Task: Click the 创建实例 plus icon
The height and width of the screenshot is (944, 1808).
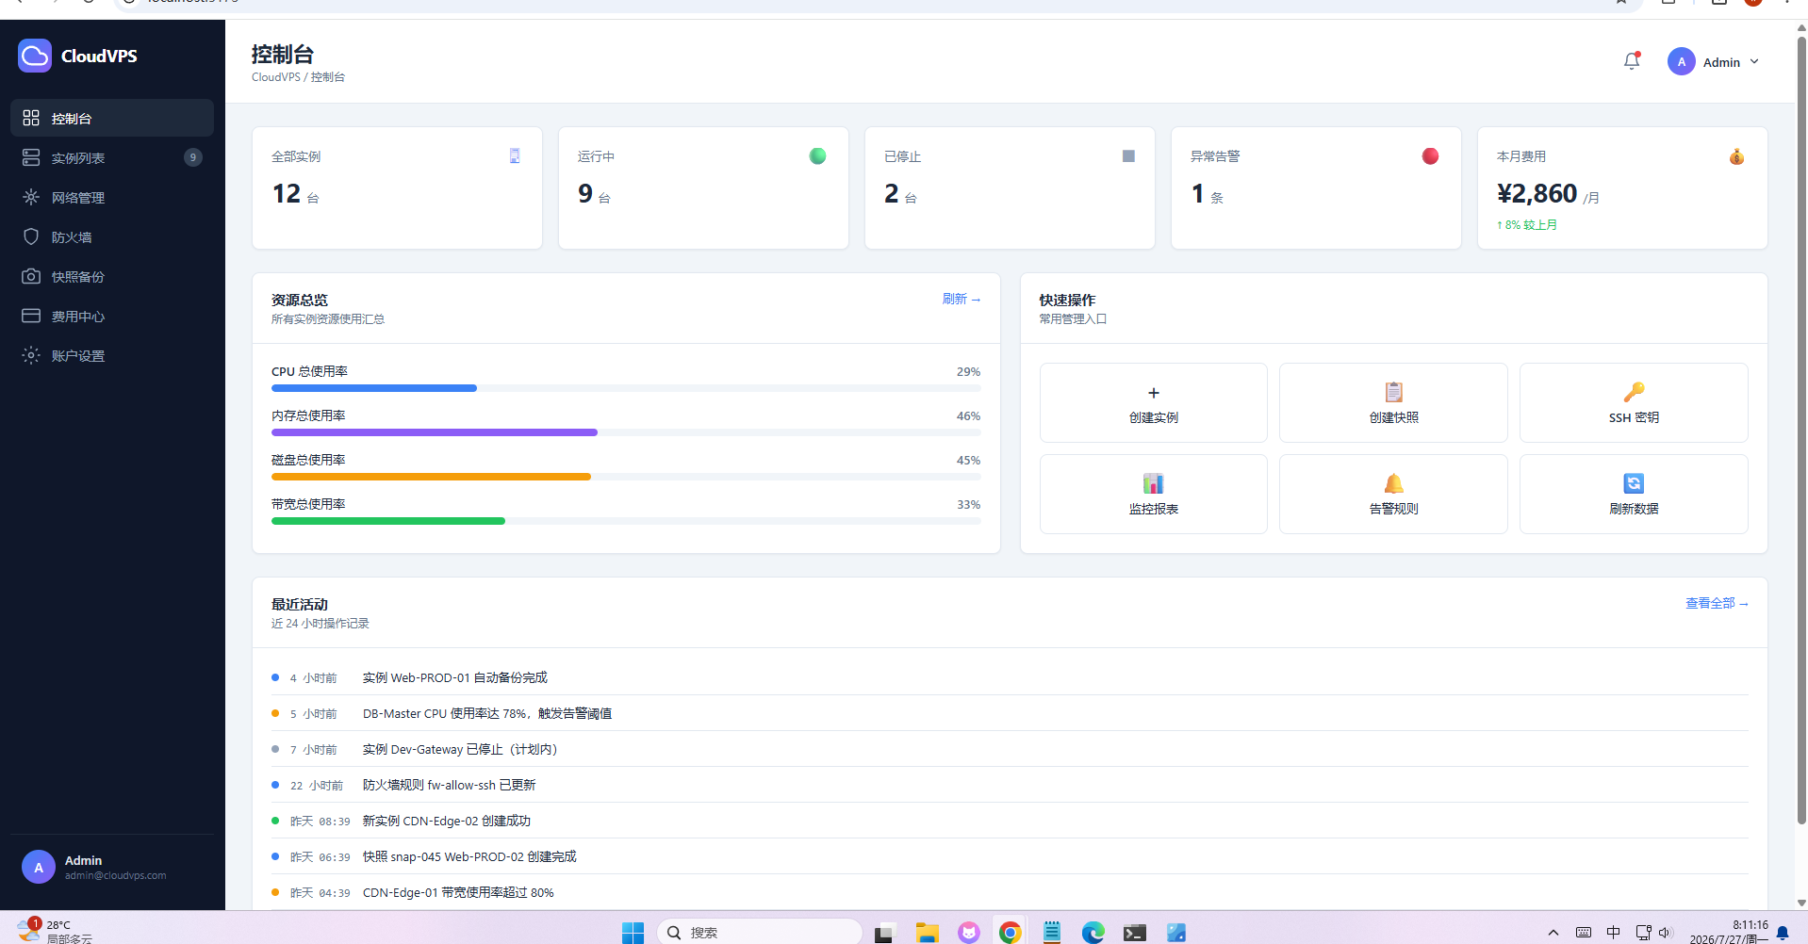Action: pos(1153,393)
